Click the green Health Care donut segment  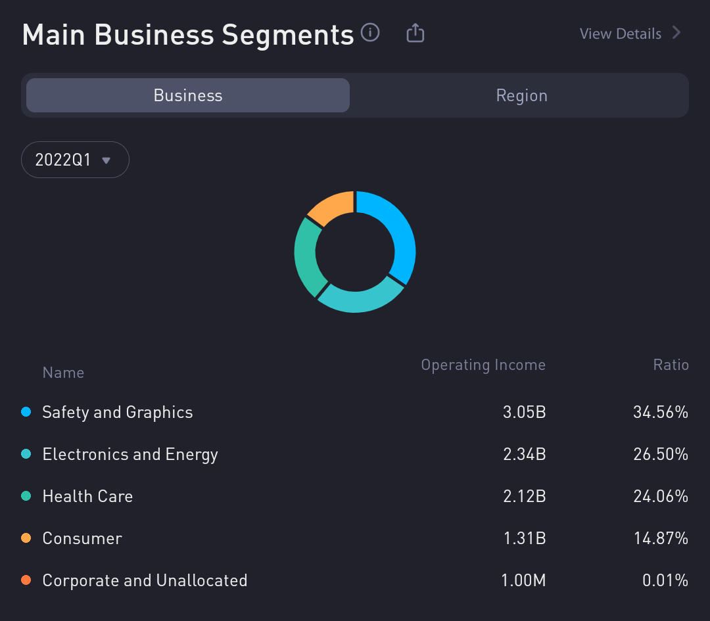pos(306,256)
